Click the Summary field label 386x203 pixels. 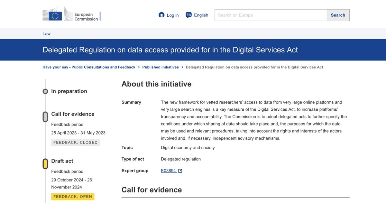[x=131, y=102]
